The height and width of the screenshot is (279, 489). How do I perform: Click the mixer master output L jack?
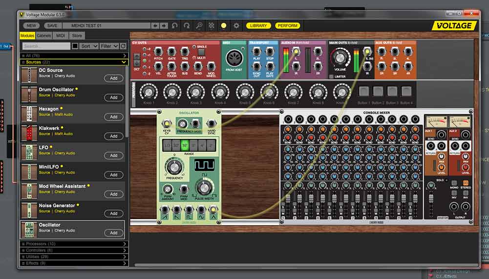pyautogui.click(x=454, y=206)
